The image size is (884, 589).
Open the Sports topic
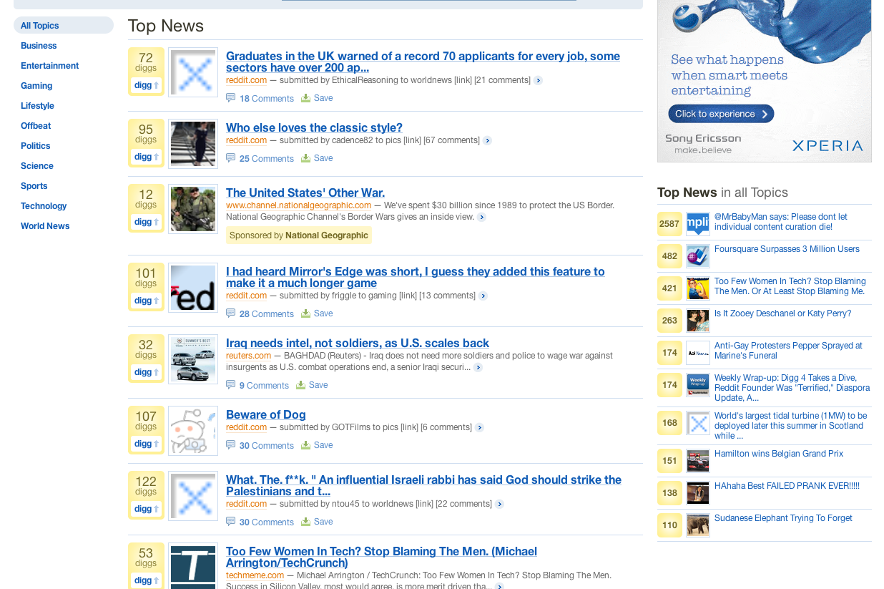point(34,186)
